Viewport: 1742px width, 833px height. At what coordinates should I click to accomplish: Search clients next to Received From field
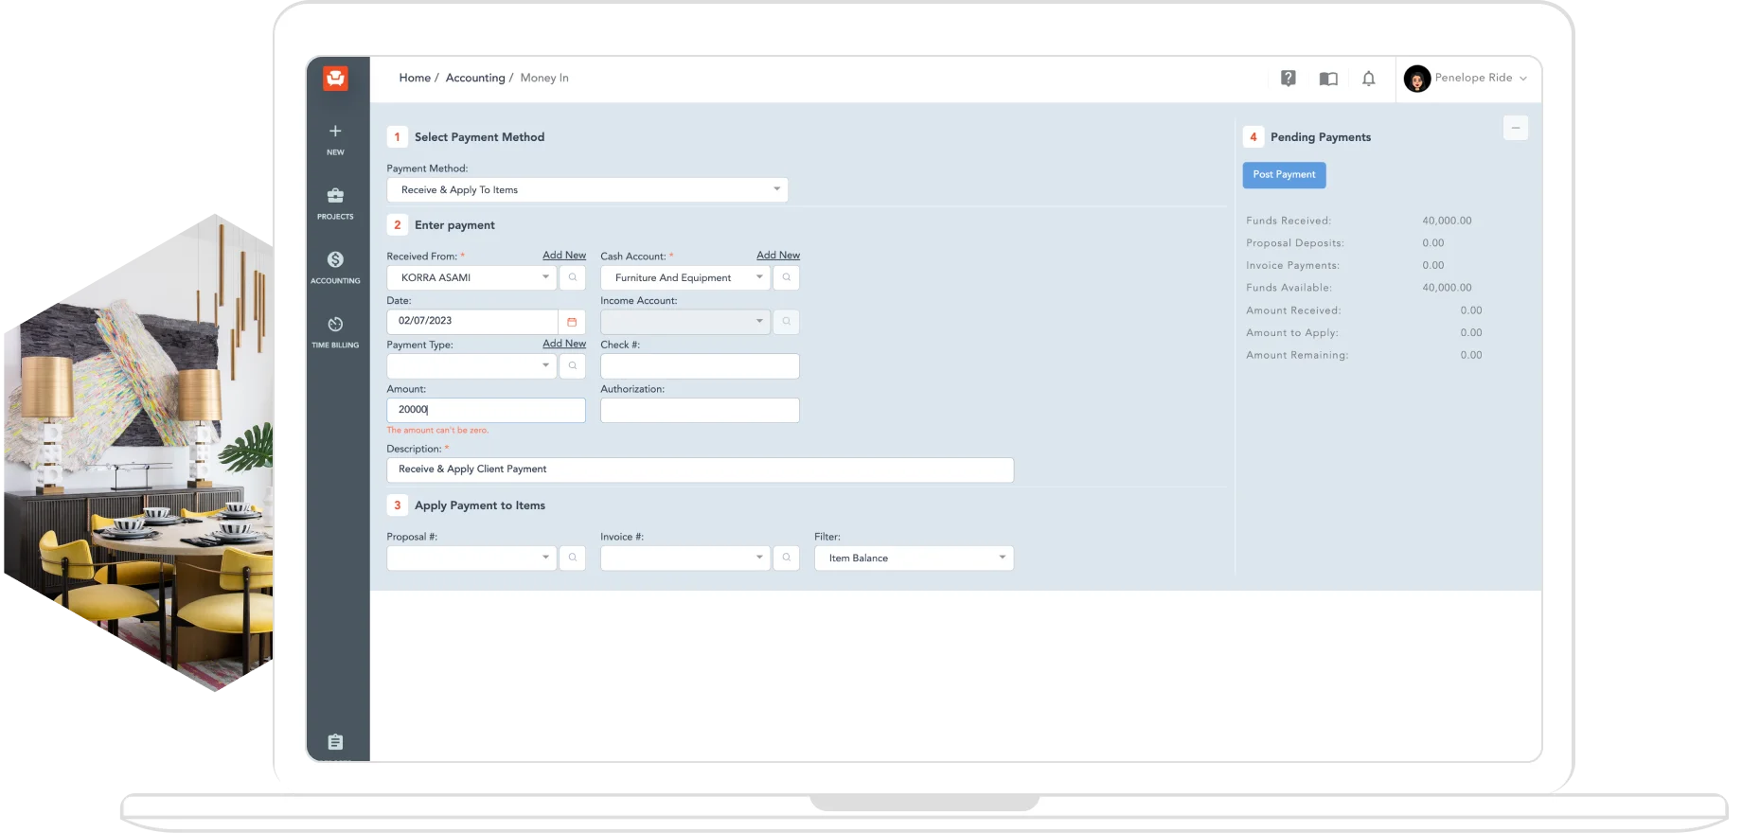point(573,277)
